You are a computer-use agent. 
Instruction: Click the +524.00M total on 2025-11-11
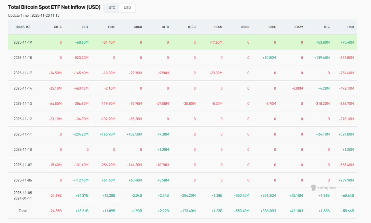pos(346,134)
